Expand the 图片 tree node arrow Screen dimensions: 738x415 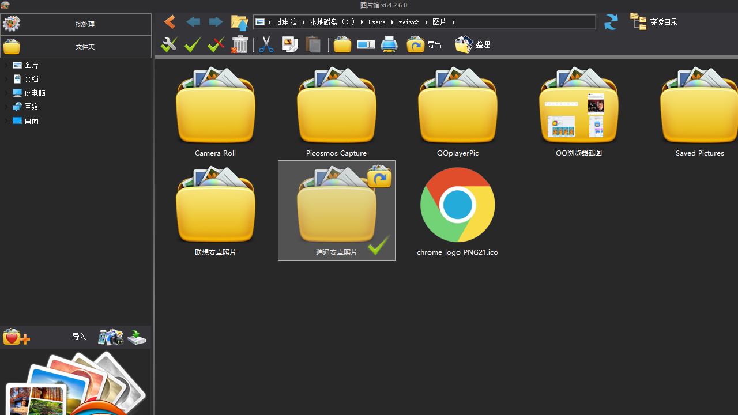[x=6, y=65]
